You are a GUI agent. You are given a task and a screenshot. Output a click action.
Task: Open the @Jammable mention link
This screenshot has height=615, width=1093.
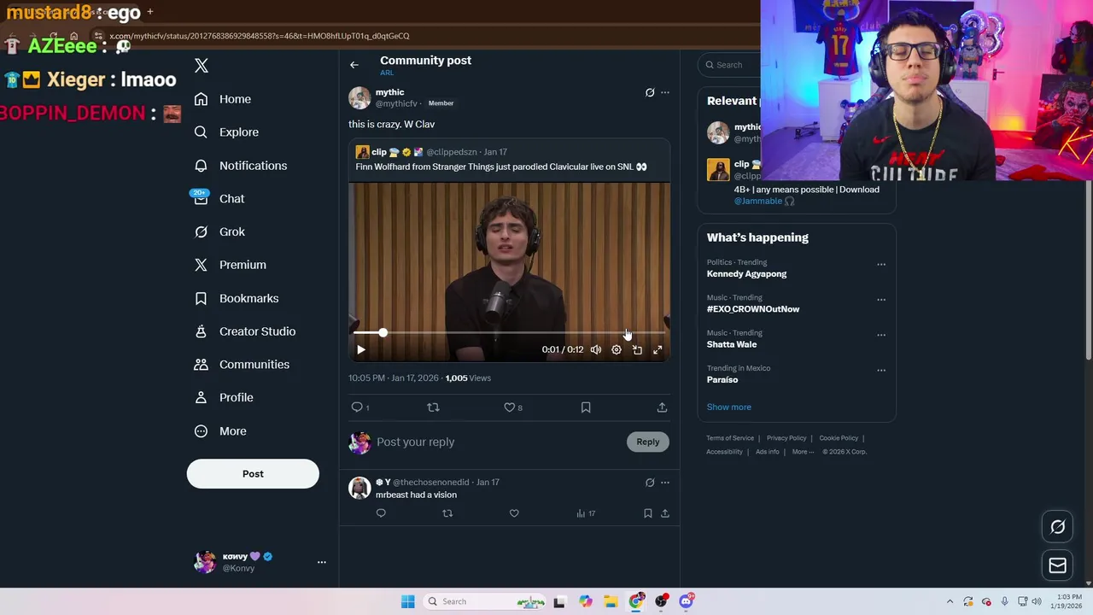[x=758, y=201]
